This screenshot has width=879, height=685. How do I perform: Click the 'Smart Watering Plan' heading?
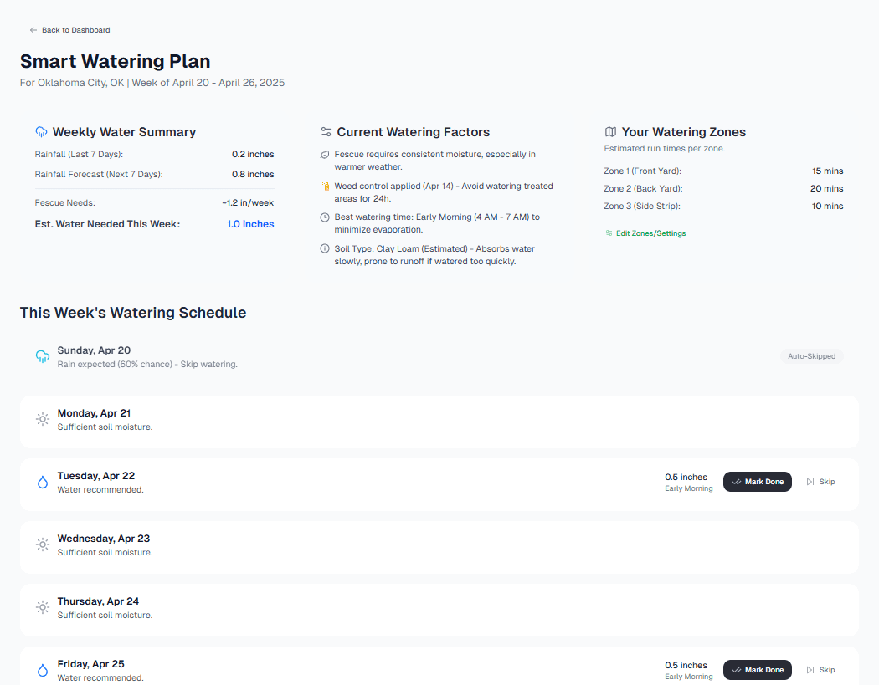[x=115, y=61]
